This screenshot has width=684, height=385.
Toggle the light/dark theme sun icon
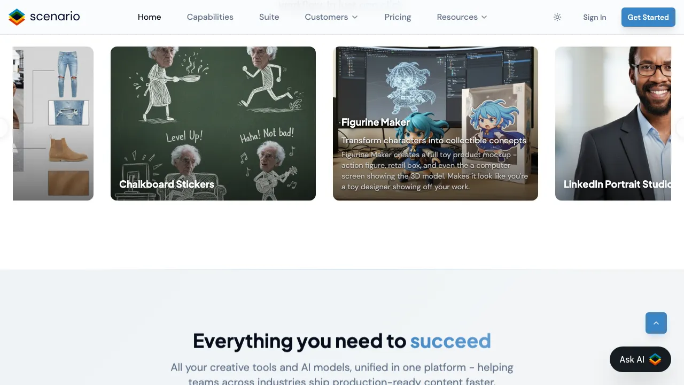pos(557,17)
